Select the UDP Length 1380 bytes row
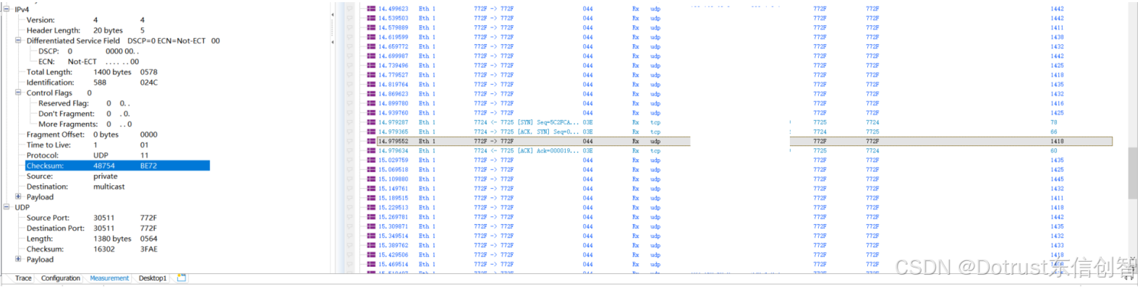This screenshot has width=1140, height=287. click(92, 239)
